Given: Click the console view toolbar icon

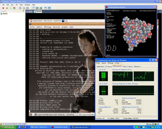Looking at the screenshot, I should (x=49, y=8).
